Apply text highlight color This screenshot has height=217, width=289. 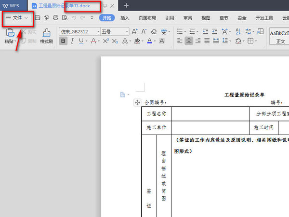click(137, 41)
